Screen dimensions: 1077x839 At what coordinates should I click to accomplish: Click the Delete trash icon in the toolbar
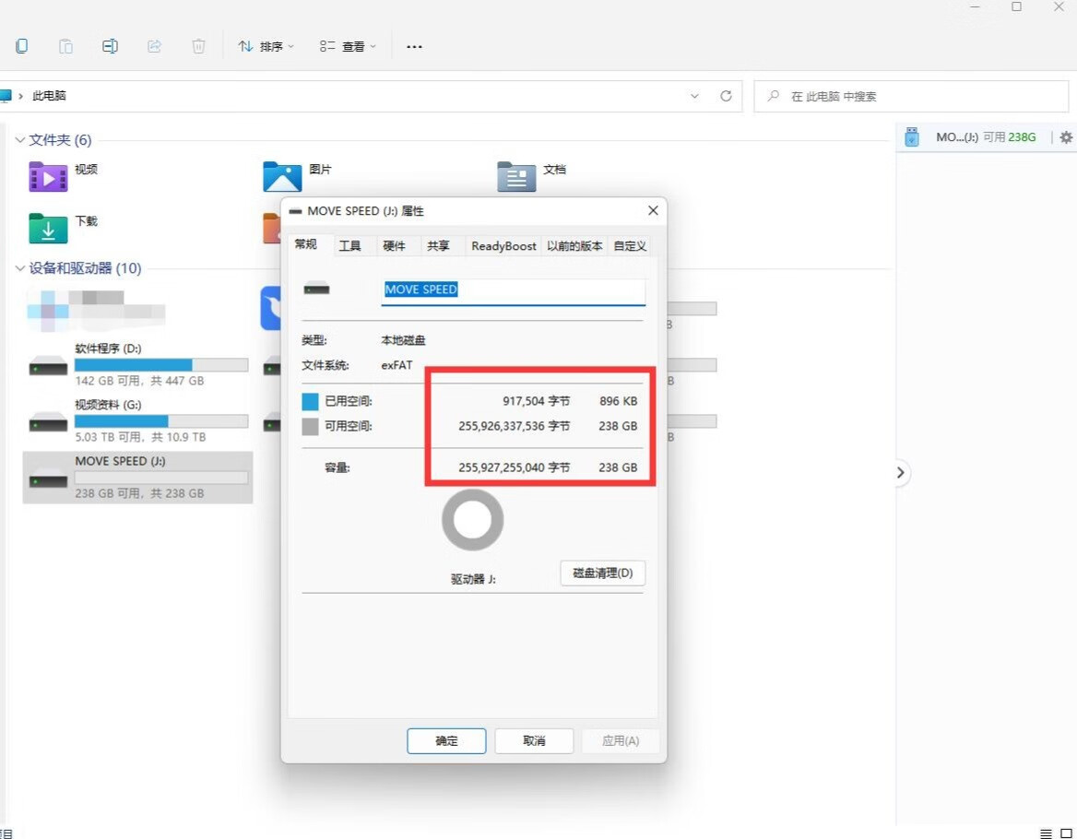point(198,46)
